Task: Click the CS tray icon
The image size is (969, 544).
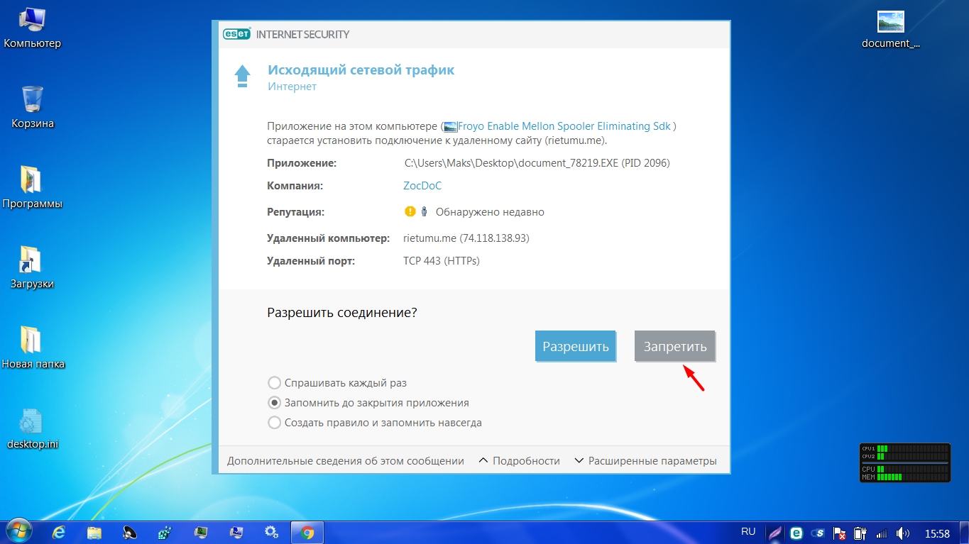Action: (818, 533)
